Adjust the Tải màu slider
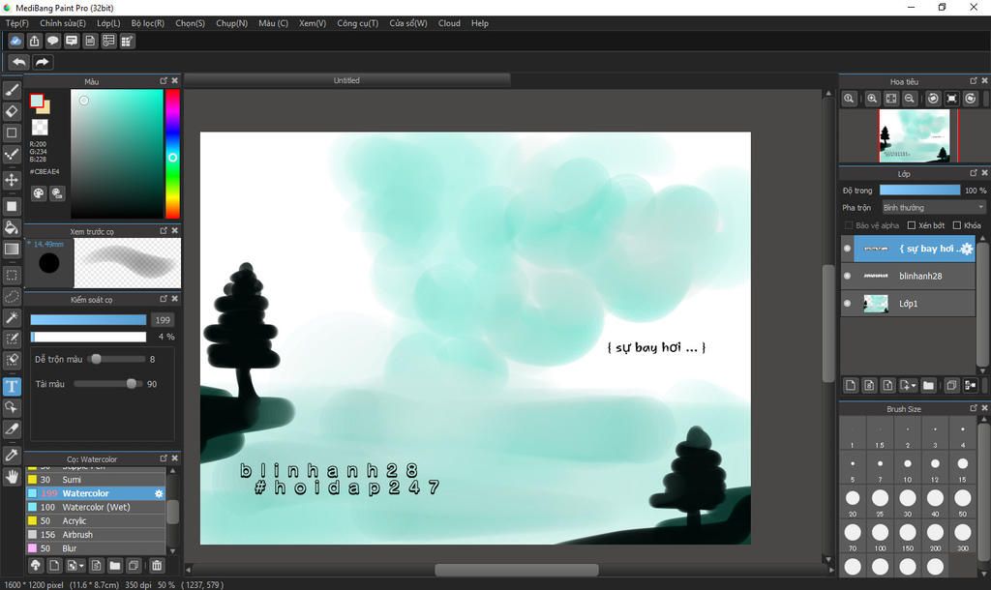 (107, 383)
